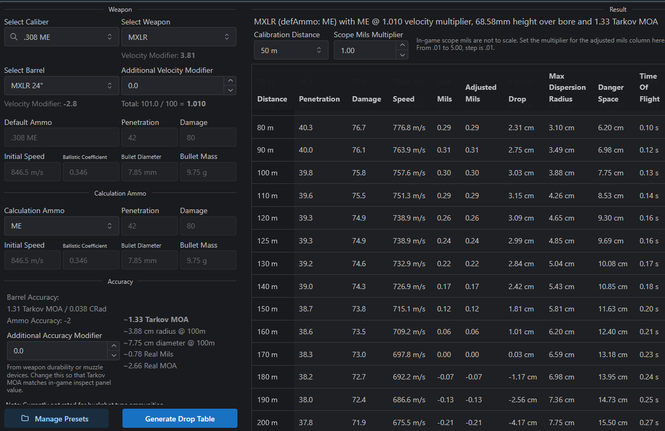Click the Penetration column header in results table
The height and width of the screenshot is (431, 665).
click(x=319, y=99)
